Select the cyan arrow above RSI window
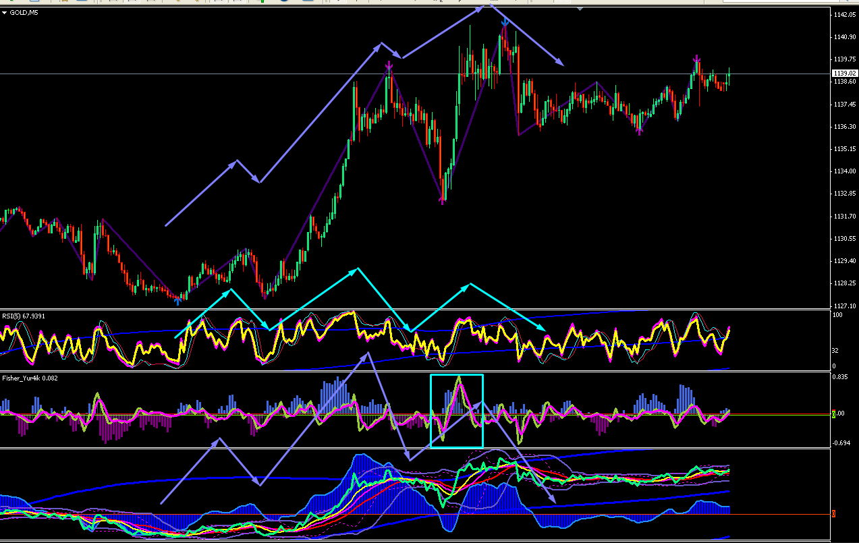Screen dimensions: 859x543 pyautogui.click(x=360, y=299)
